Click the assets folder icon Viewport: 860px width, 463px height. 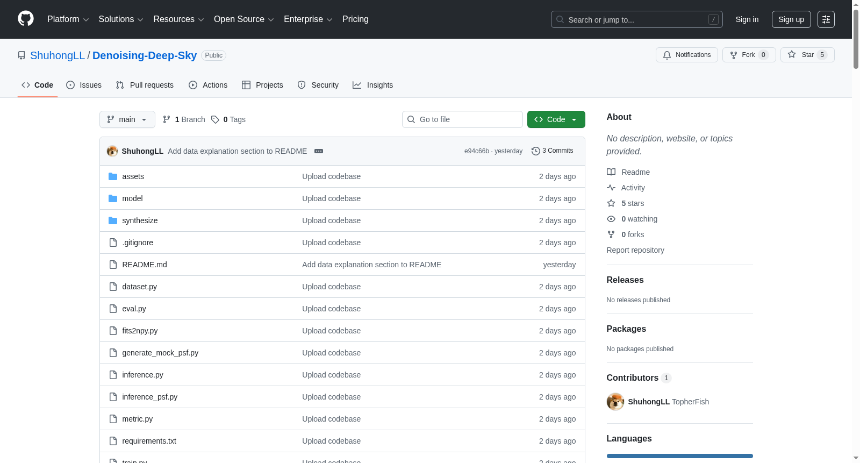113,176
